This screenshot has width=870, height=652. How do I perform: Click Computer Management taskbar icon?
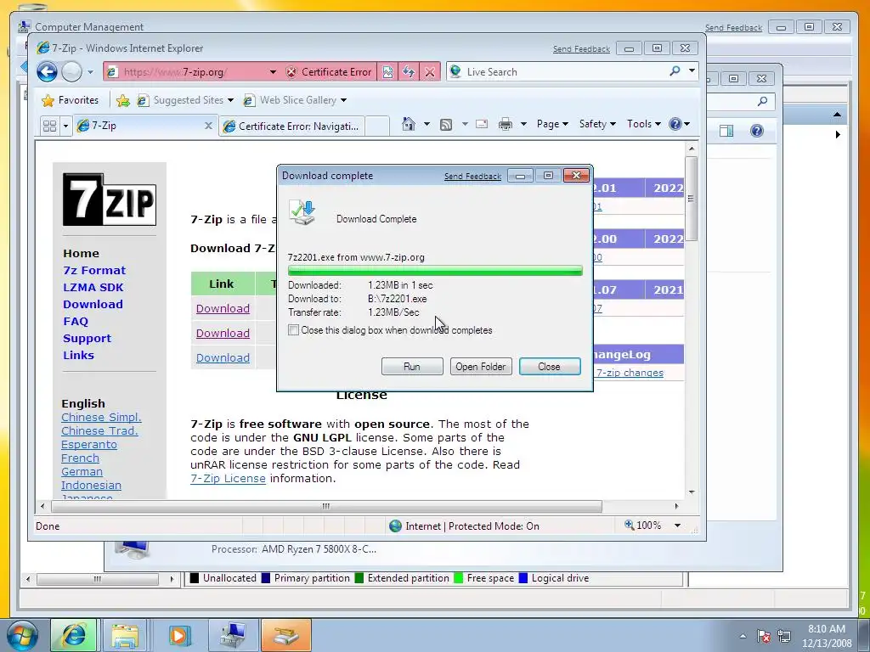tap(233, 635)
